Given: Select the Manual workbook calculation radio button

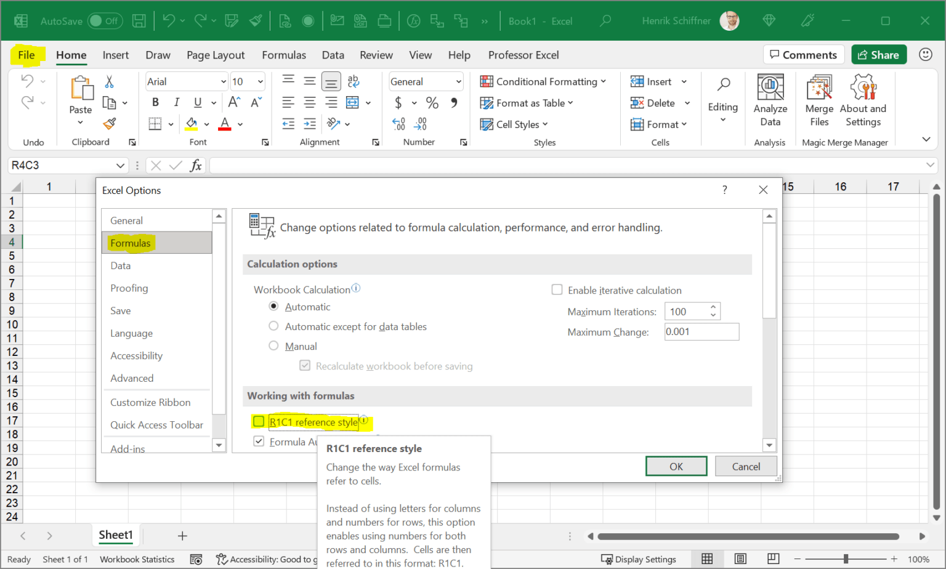Looking at the screenshot, I should click(x=273, y=345).
